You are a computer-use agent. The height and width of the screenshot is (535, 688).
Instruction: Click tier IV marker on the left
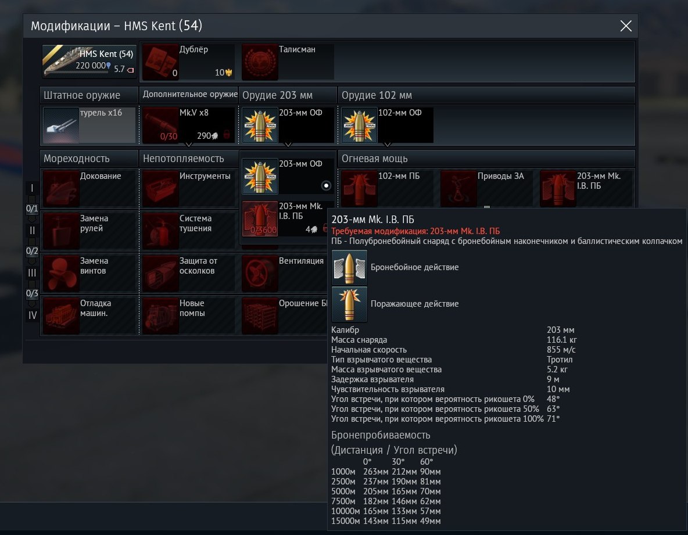click(x=32, y=315)
